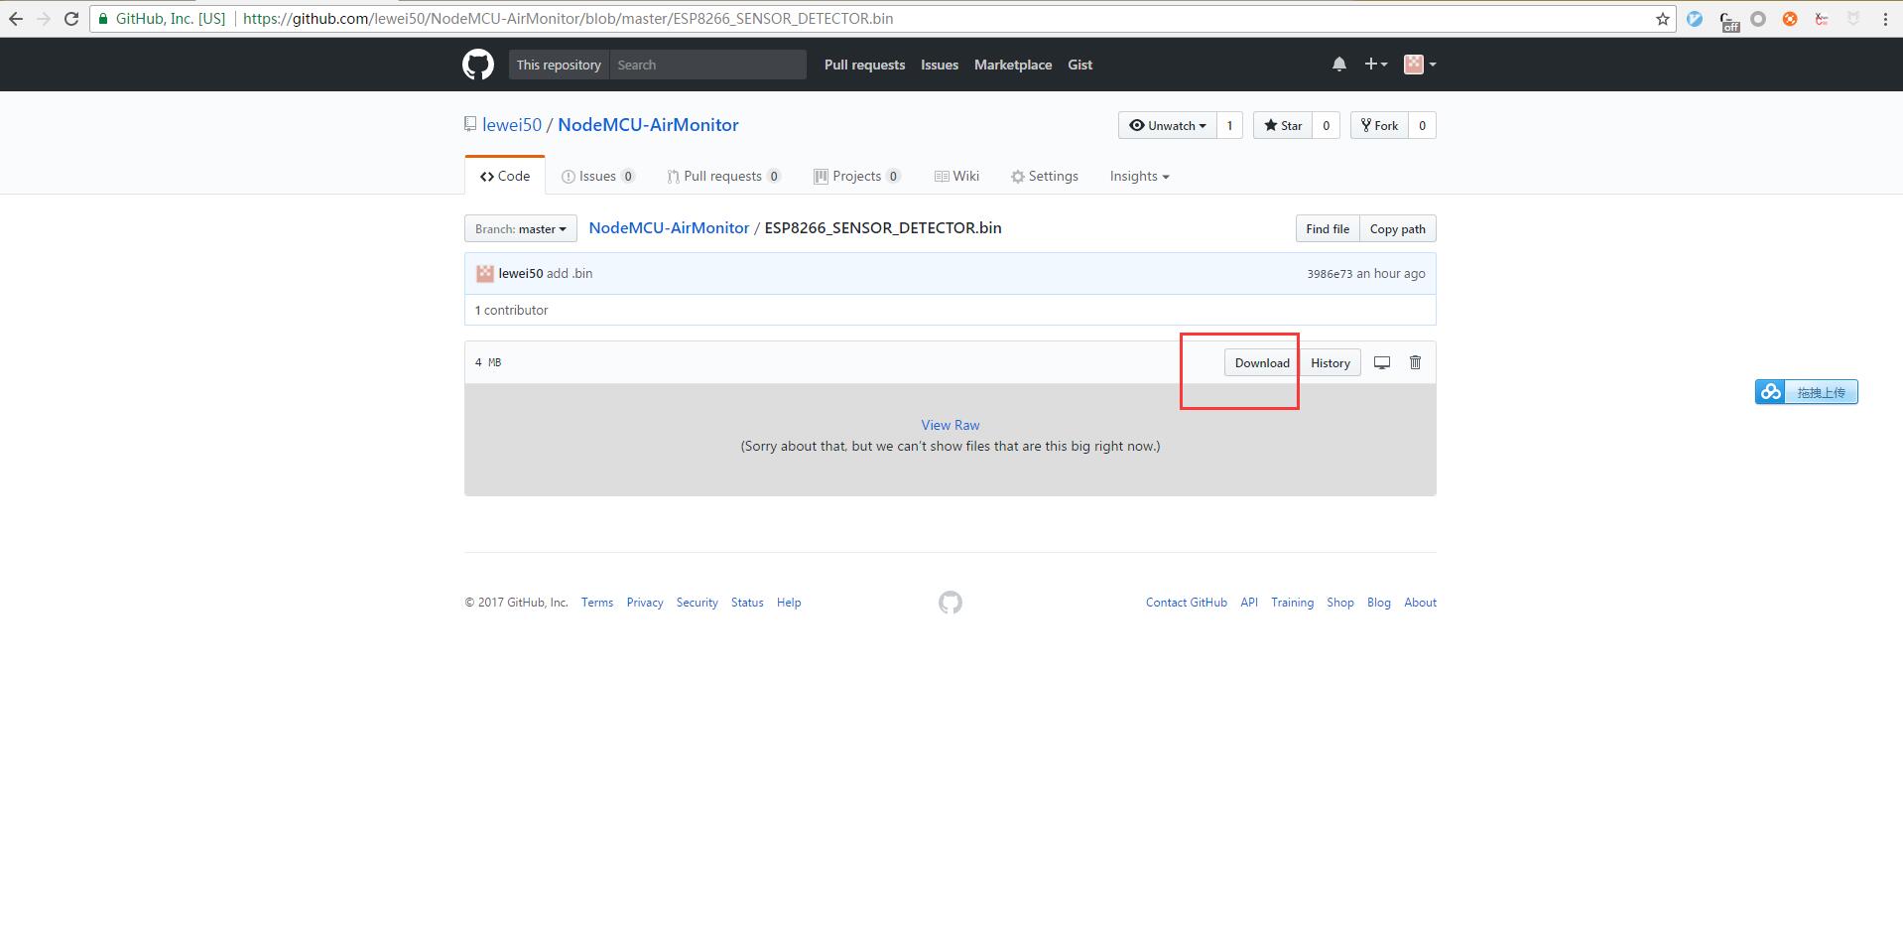Click the Baidu cloud drag-upload widget
This screenshot has height=948, width=1903.
1806,392
